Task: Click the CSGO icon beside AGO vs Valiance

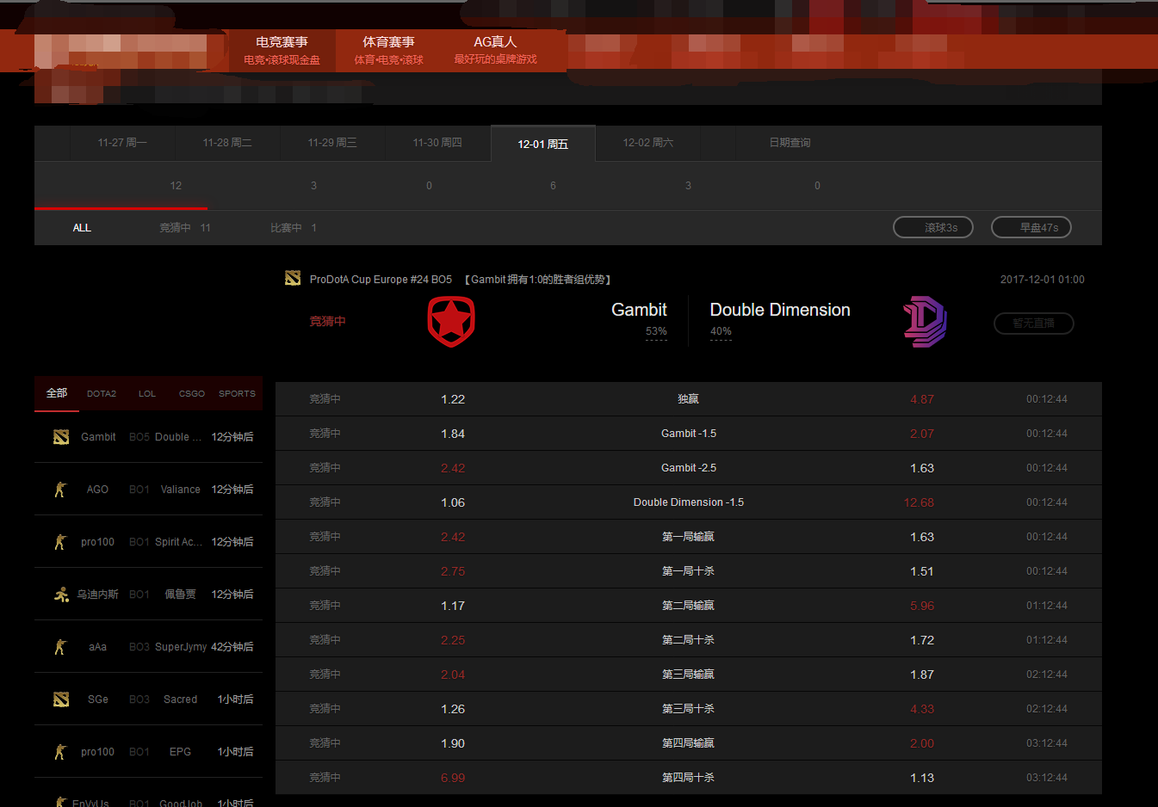Action: [x=60, y=490]
